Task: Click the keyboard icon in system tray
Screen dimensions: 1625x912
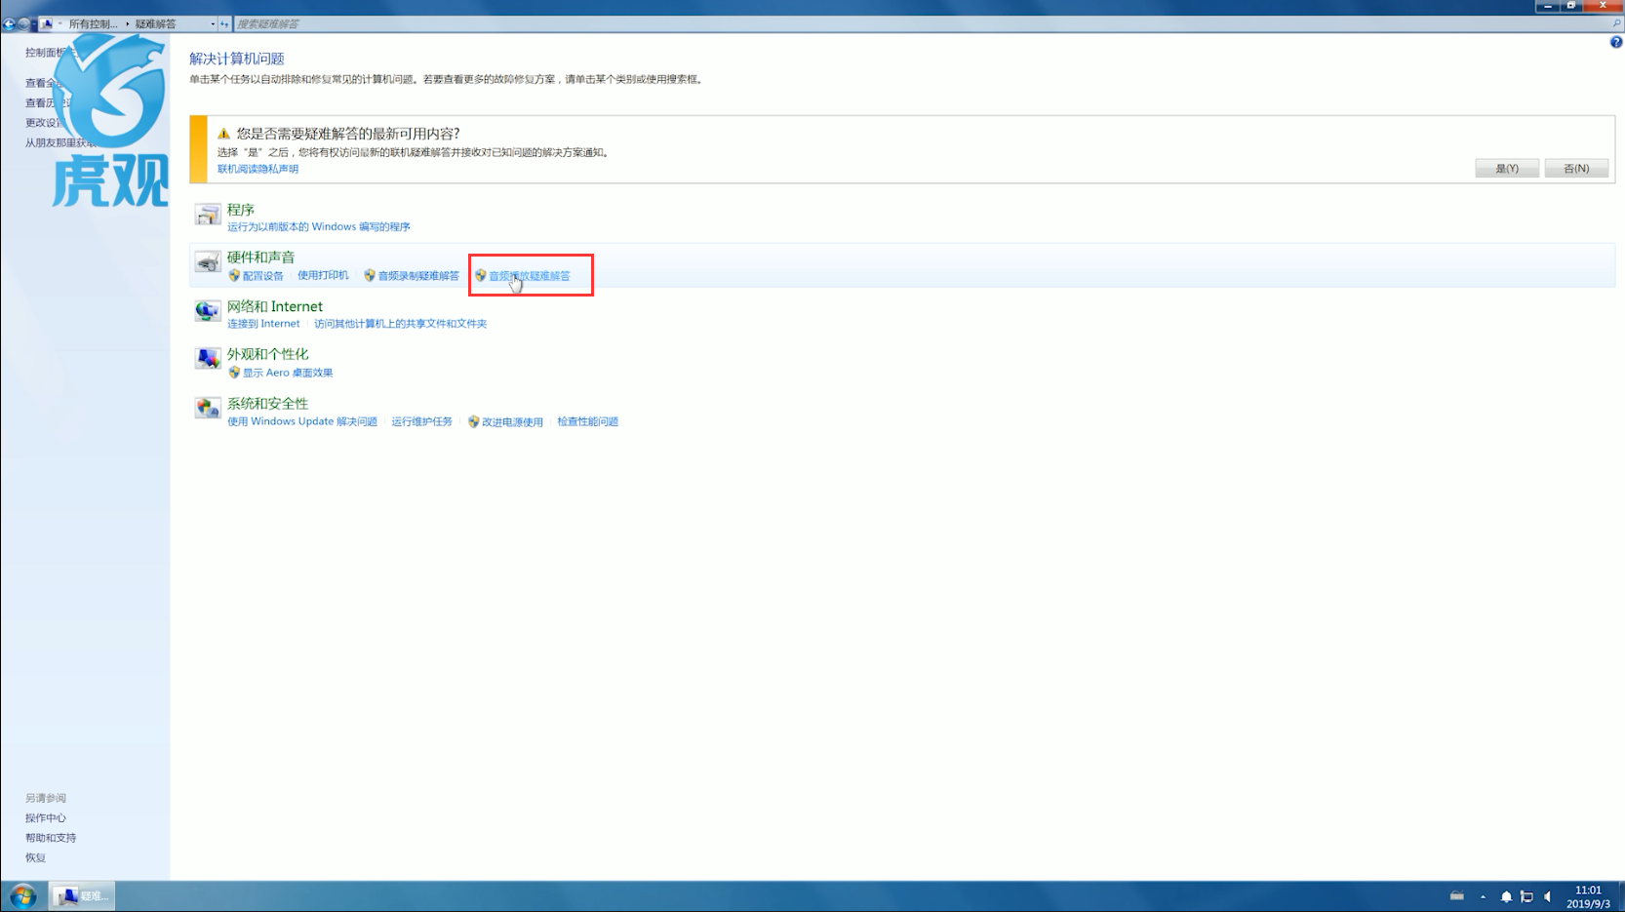Action: coord(1457,896)
